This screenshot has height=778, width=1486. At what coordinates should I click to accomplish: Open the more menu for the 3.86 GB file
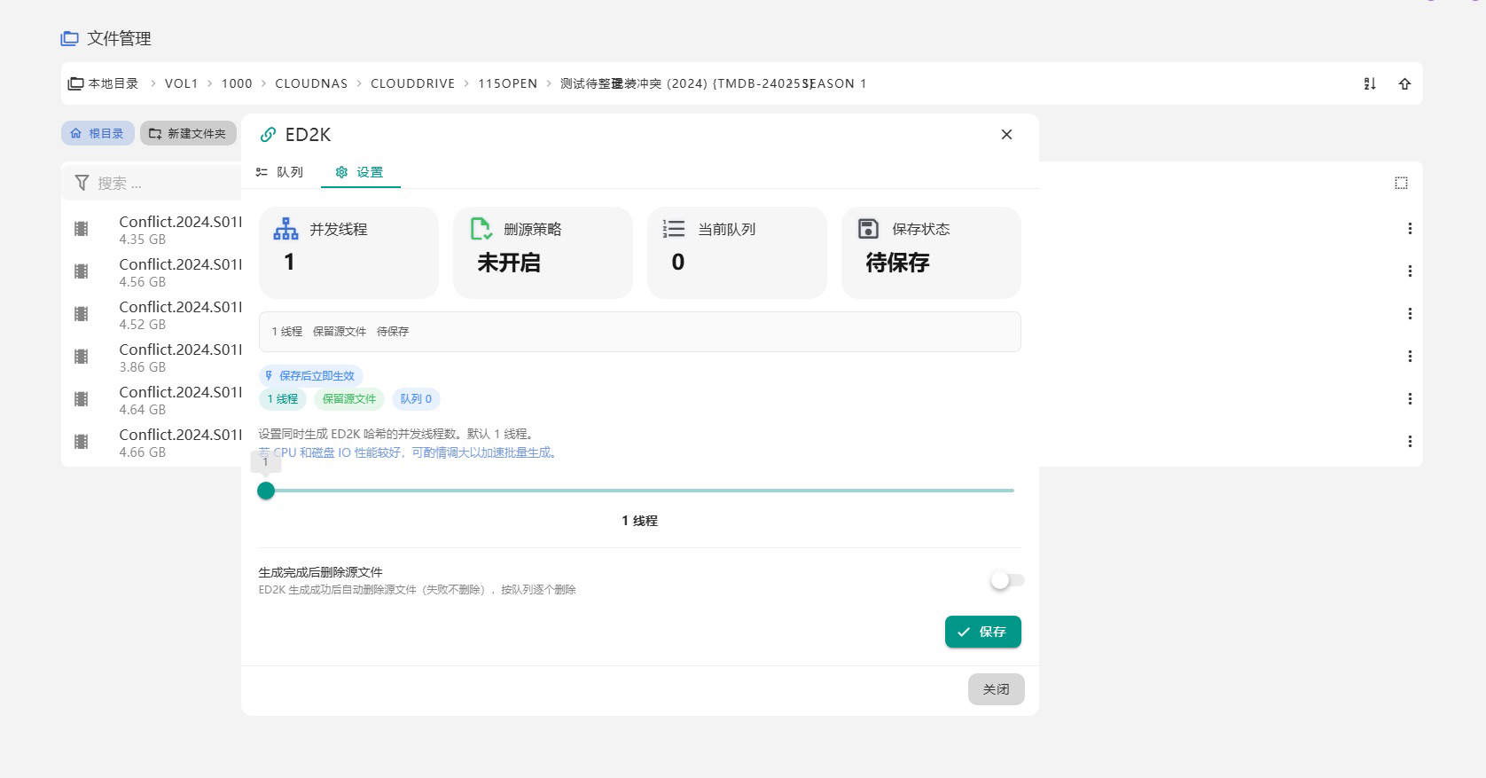tap(1410, 357)
